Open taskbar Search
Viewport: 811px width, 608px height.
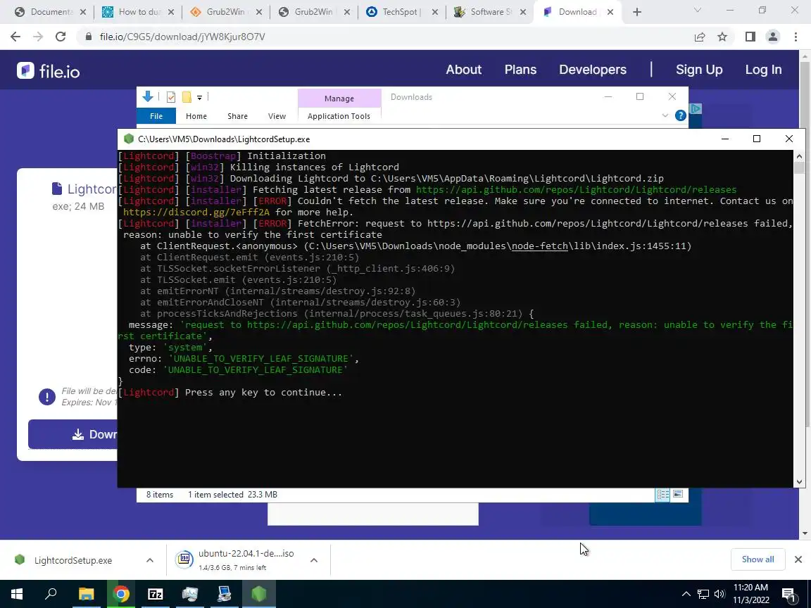[x=51, y=594]
